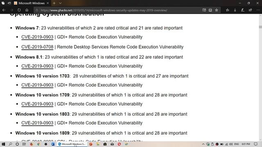The width and height of the screenshot is (262, 147).
Task: Open the Favorites hub
Action: pos(228,10)
